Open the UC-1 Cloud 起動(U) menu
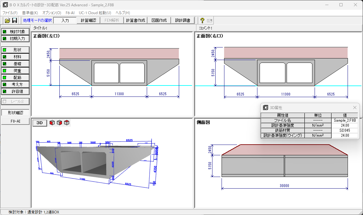The height and width of the screenshot is (215, 363). tap(95, 13)
